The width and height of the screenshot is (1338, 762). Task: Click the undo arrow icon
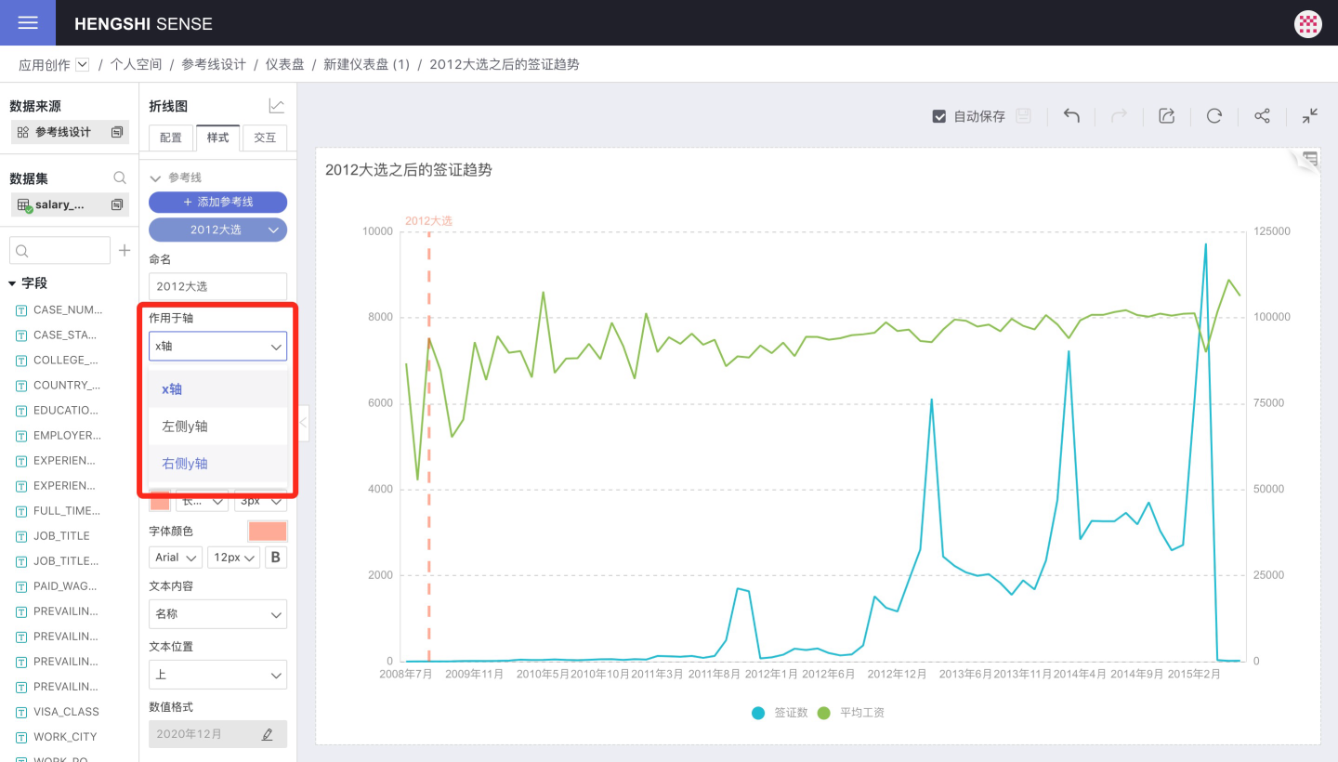[1071, 116]
